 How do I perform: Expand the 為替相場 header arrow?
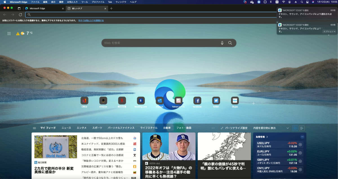point(267,137)
